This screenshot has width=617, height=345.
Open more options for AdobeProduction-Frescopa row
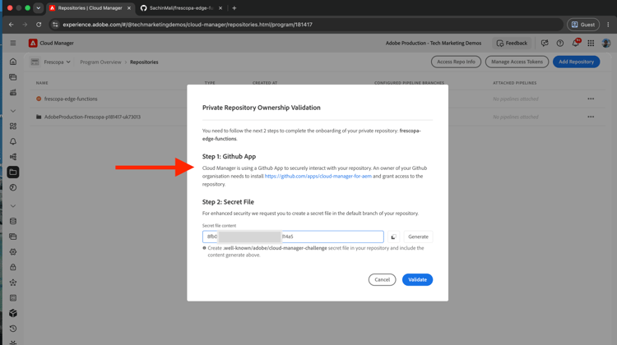591,117
